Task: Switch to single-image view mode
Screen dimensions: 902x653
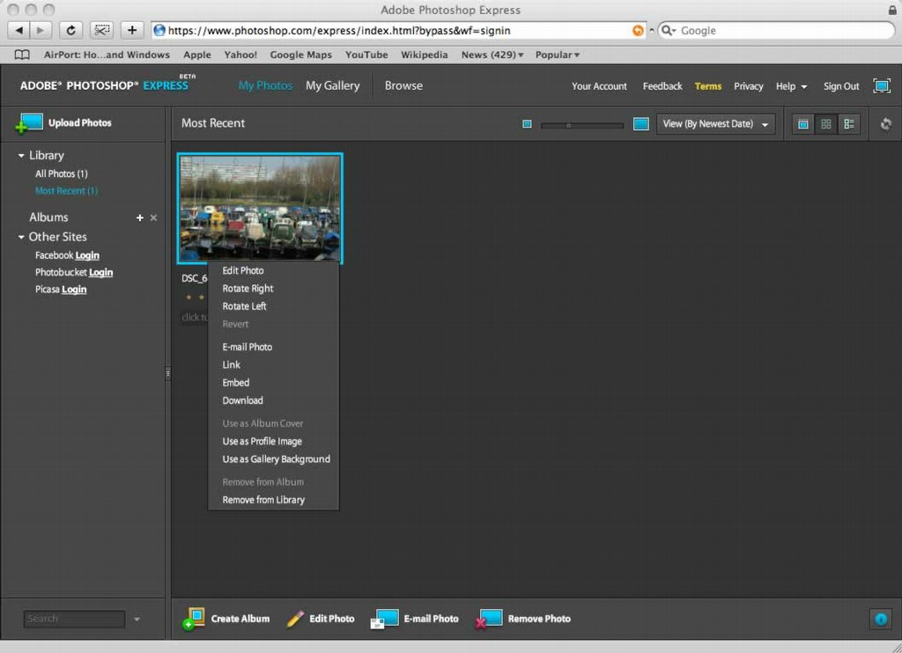Action: tap(803, 124)
